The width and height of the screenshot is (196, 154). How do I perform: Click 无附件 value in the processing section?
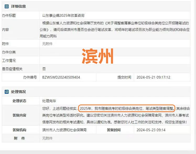[47, 138]
